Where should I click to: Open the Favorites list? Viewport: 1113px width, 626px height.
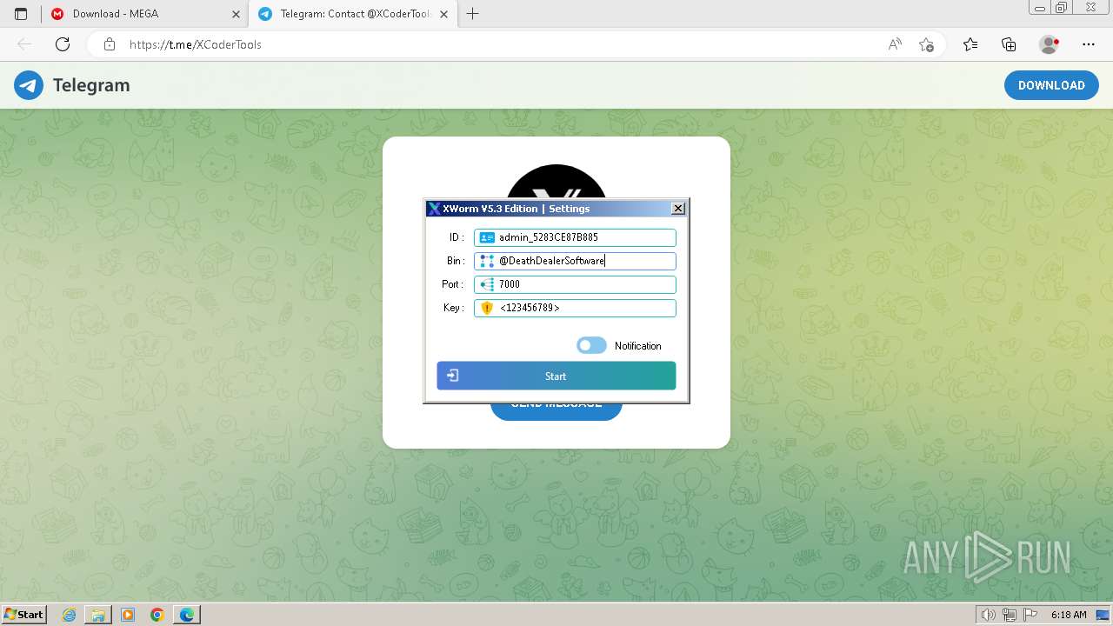click(970, 44)
